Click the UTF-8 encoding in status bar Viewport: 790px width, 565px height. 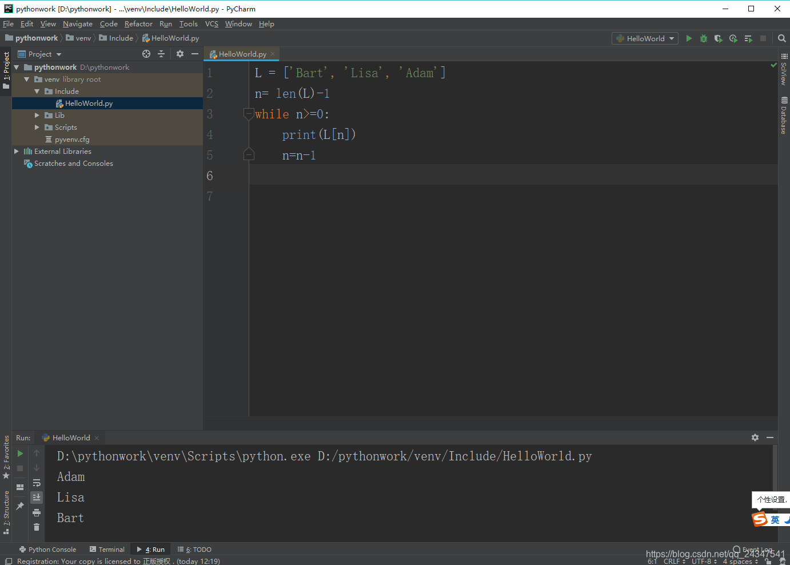[704, 561]
